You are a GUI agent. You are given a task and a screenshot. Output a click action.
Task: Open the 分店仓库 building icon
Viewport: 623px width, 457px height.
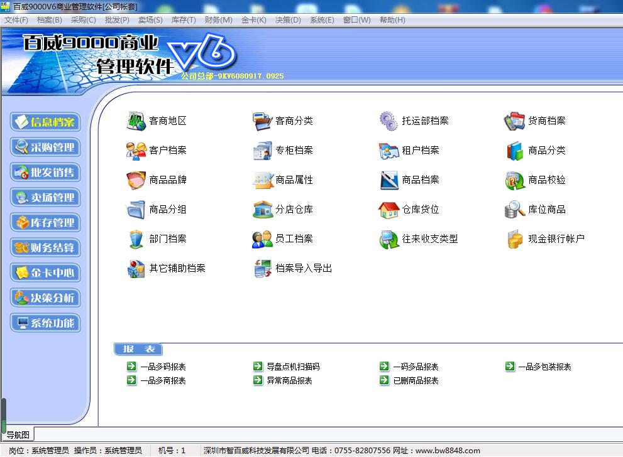tap(263, 210)
